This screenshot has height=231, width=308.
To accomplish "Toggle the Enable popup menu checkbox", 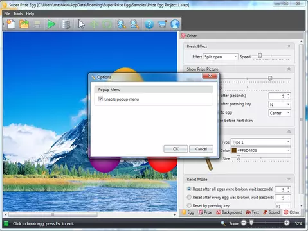I will tap(100, 99).
